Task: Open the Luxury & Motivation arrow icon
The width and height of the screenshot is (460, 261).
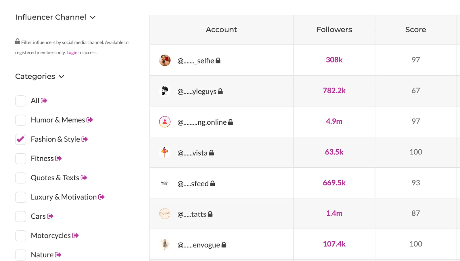Action: tap(101, 197)
